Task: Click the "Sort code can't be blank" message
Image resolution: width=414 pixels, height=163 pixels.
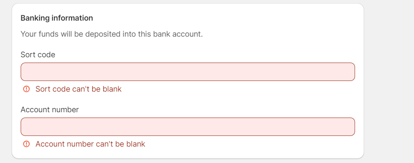Action: (x=79, y=89)
